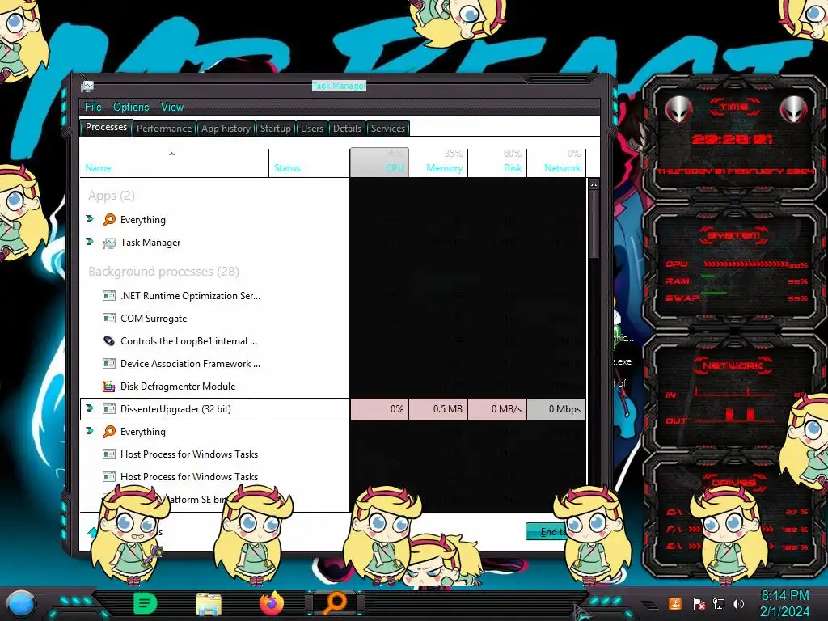Switch to the Users tab
Screen dimensions: 828x621
click(x=311, y=129)
